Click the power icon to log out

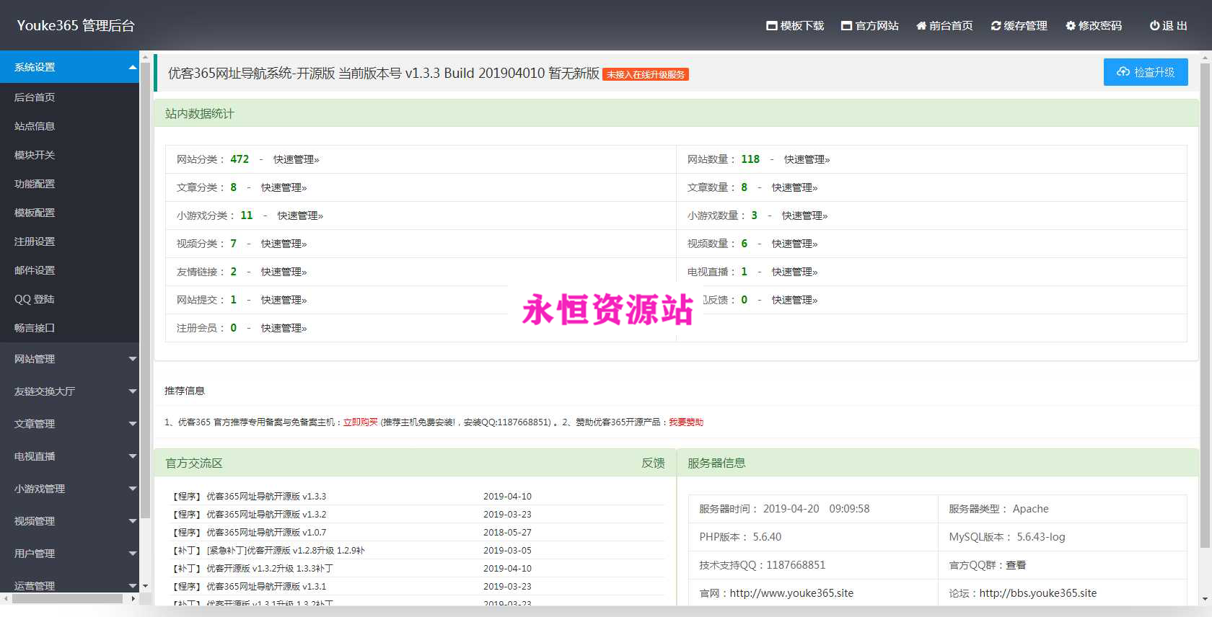(x=1154, y=26)
